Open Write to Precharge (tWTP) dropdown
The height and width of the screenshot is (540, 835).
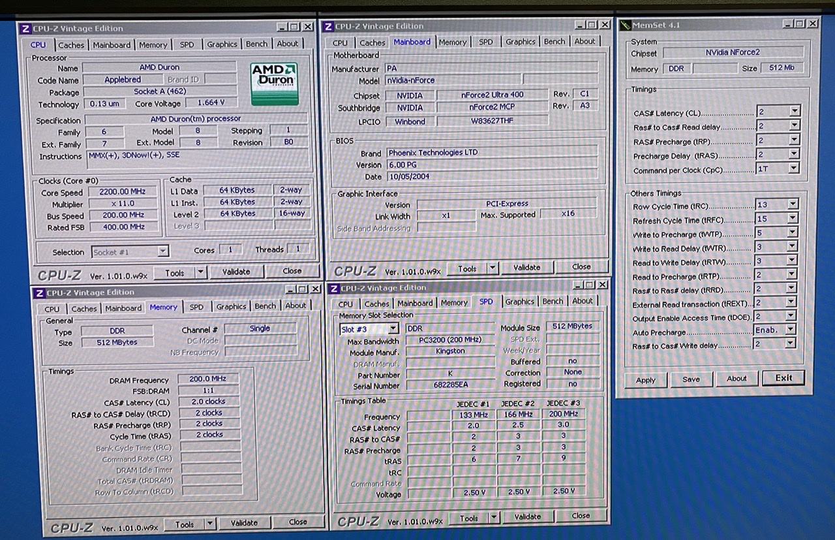click(792, 233)
